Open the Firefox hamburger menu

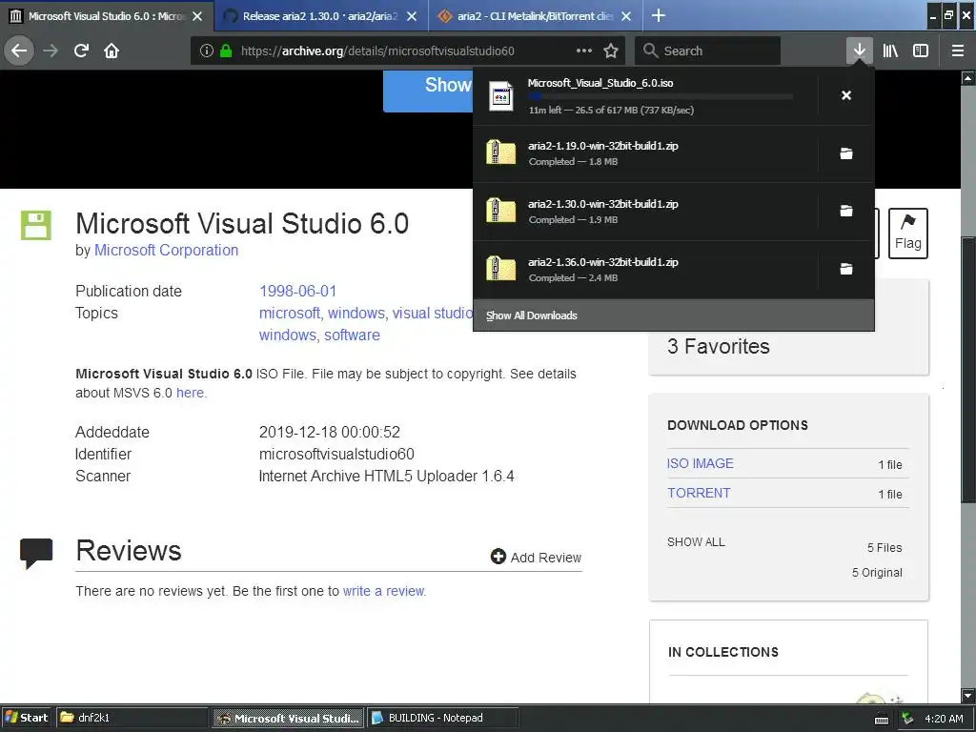tap(957, 51)
